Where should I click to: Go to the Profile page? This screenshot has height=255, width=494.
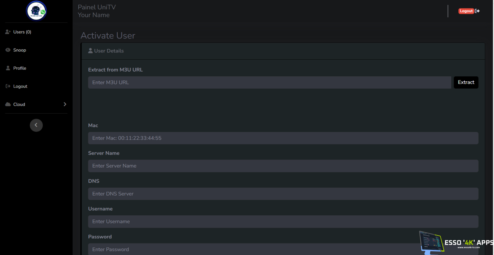20,68
